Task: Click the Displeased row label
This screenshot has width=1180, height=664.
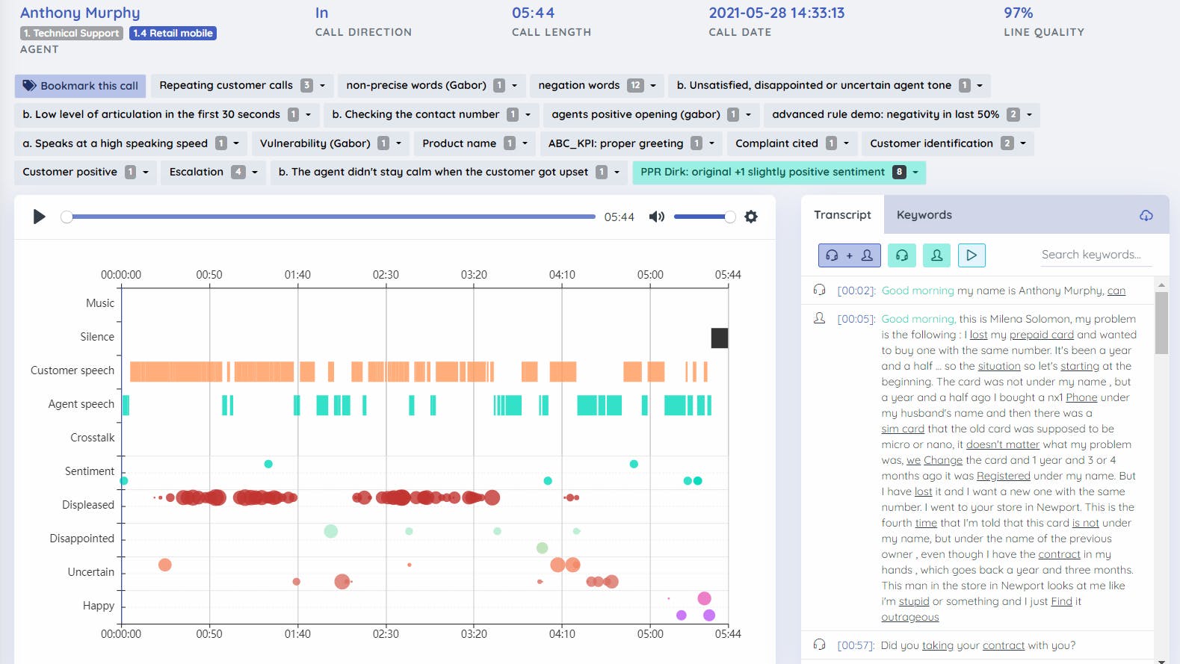Action: 88,505
